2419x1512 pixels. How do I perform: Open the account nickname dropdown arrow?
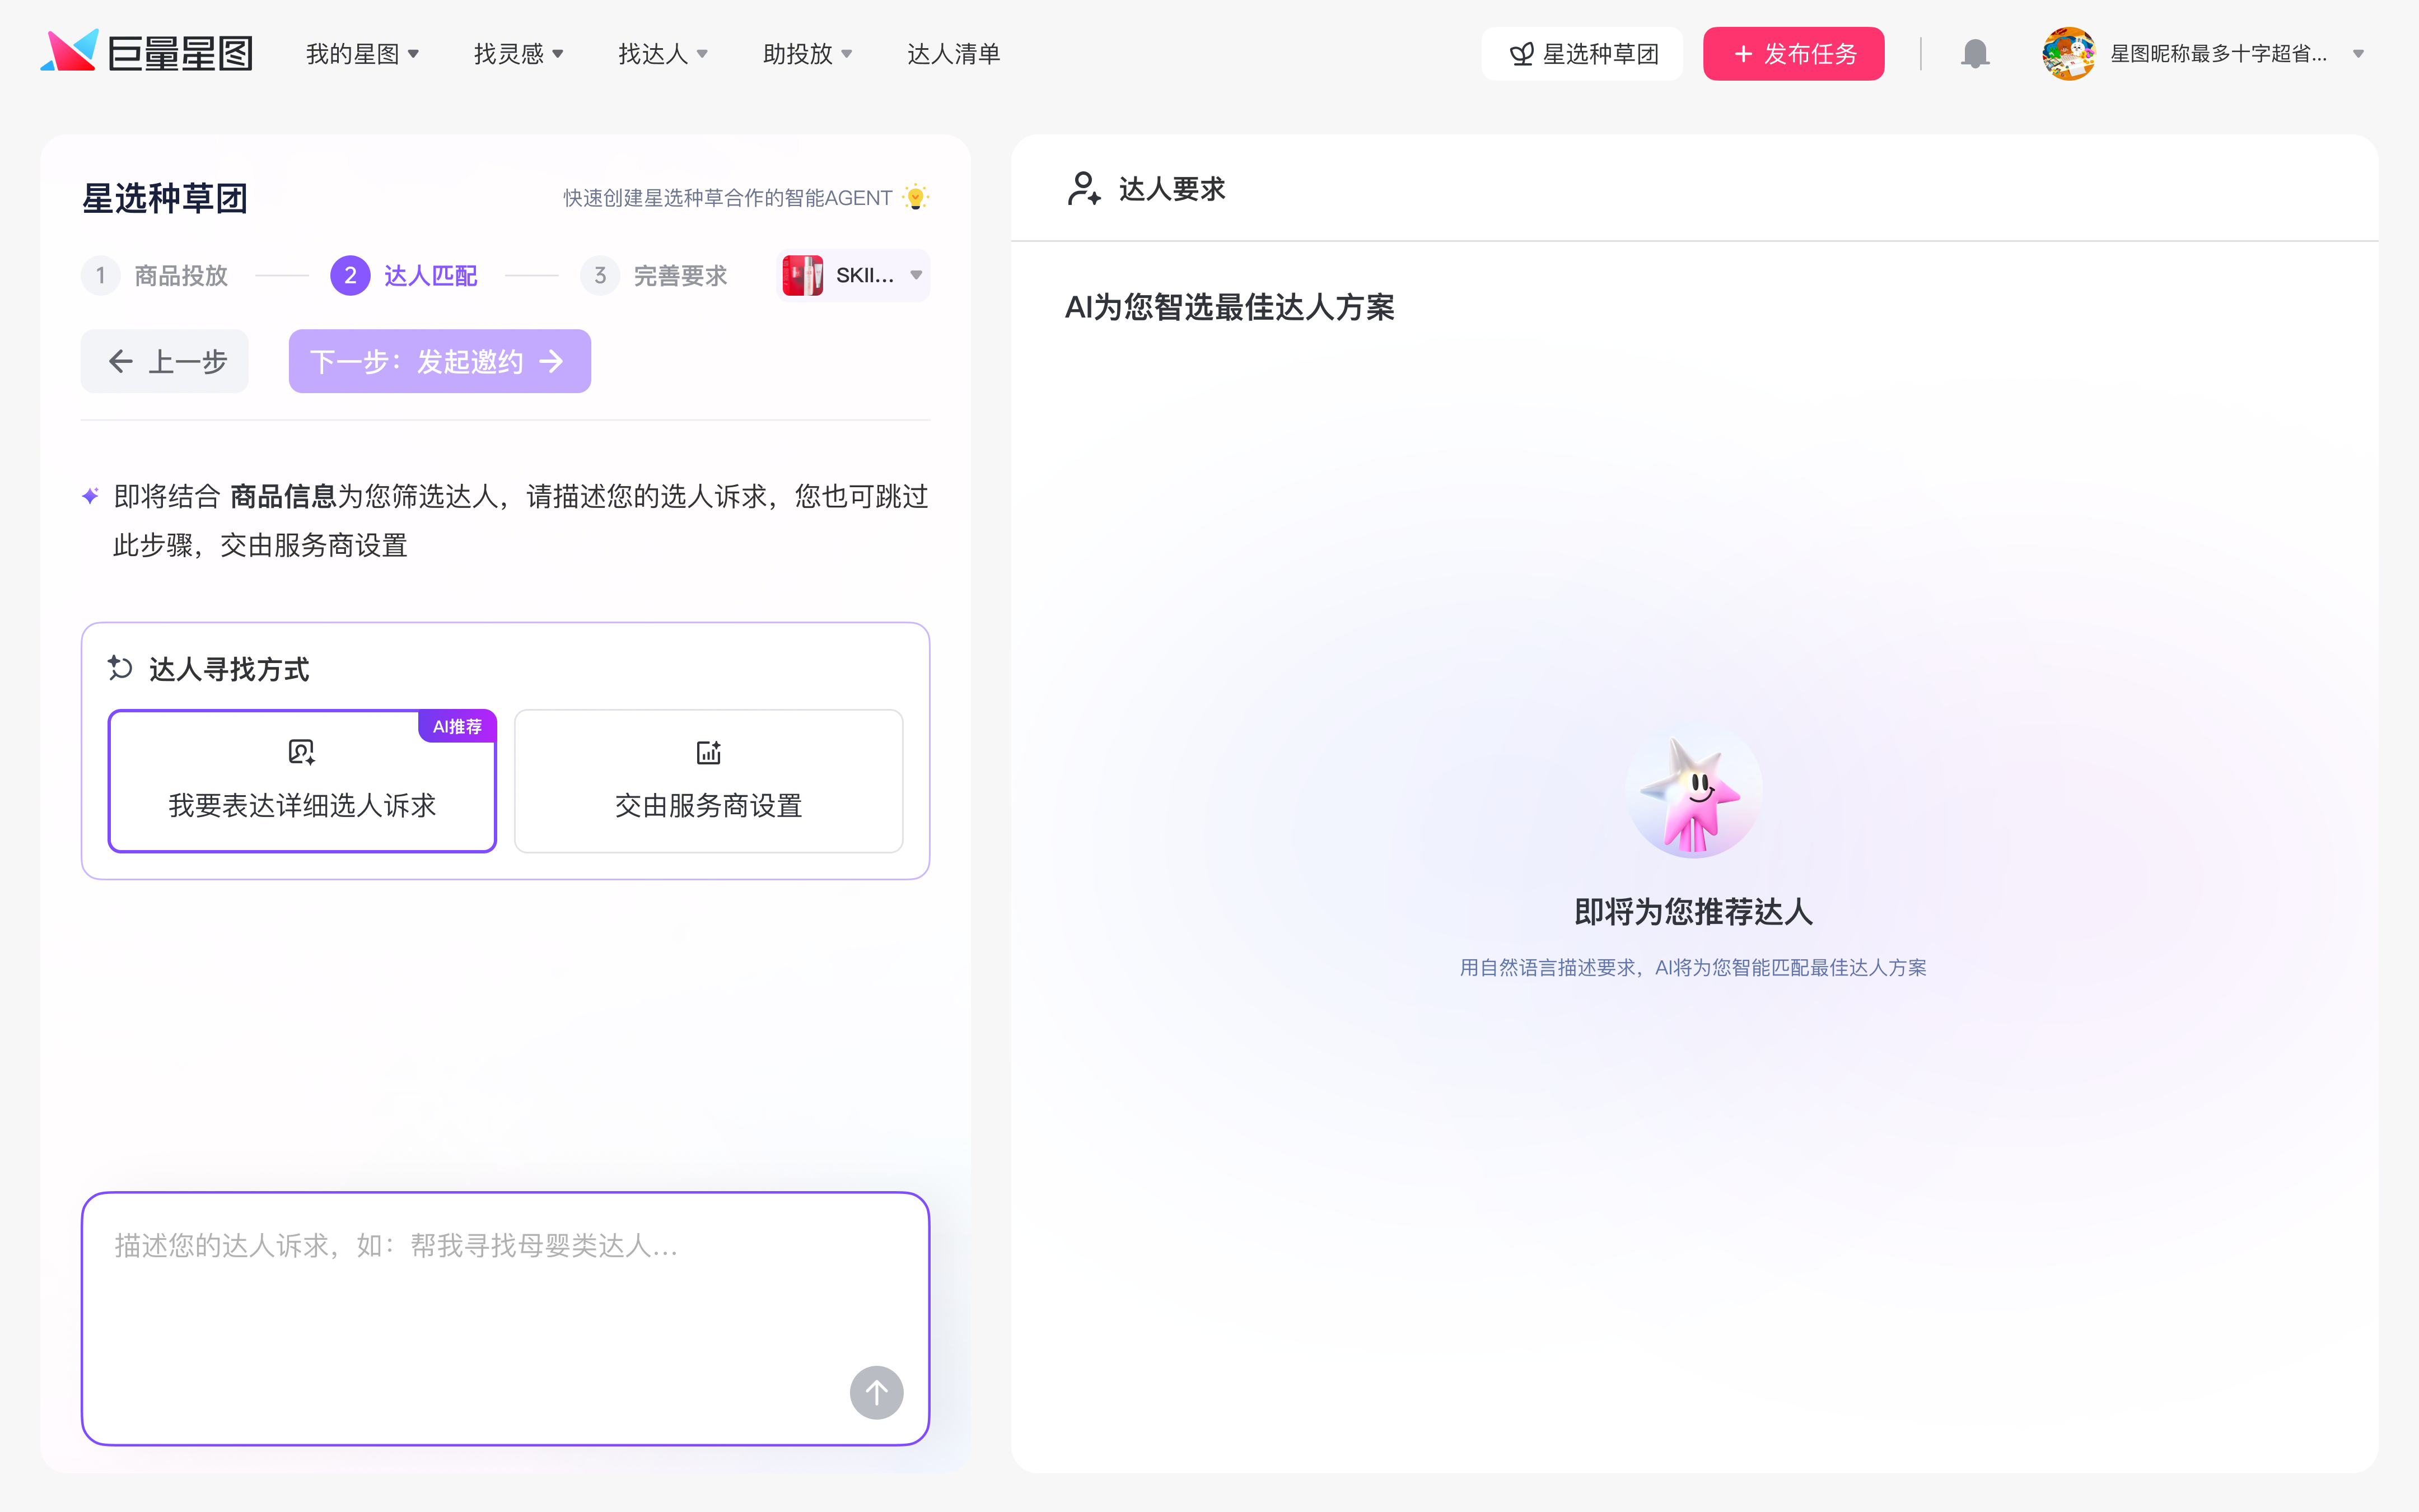point(2358,54)
